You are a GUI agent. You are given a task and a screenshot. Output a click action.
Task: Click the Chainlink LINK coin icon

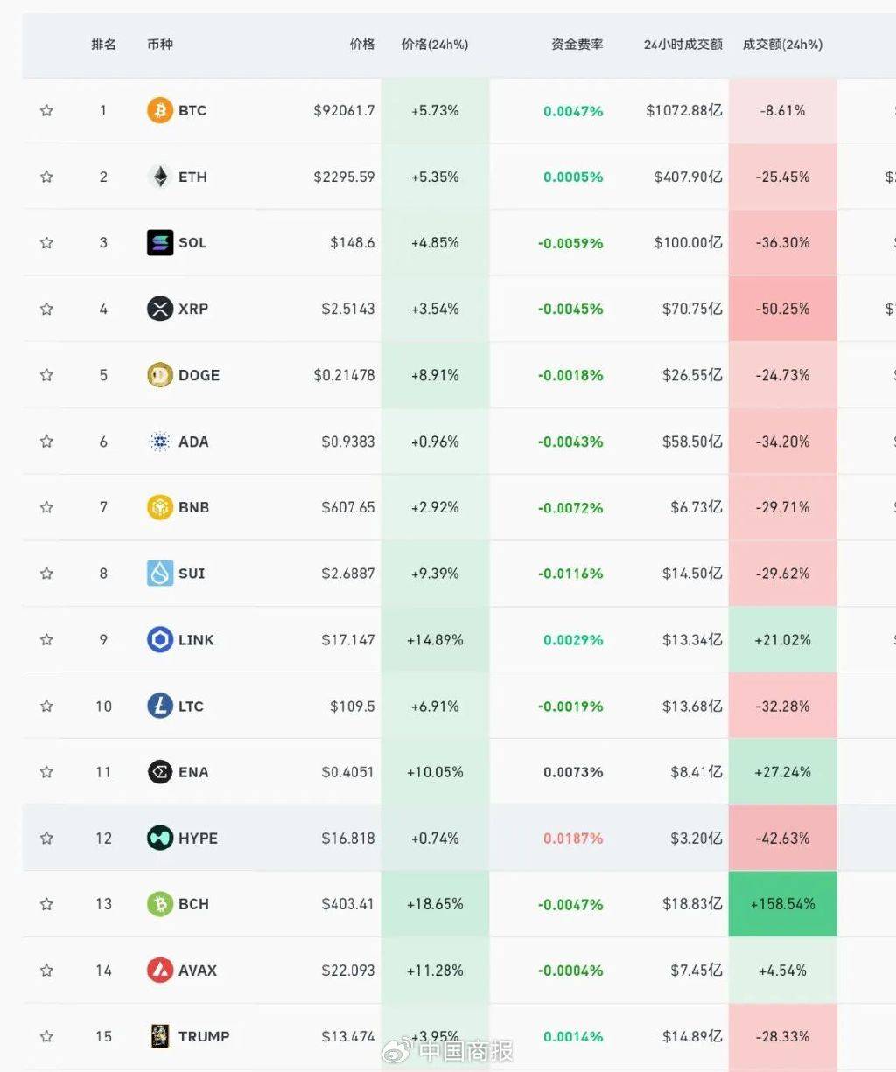pyautogui.click(x=159, y=640)
